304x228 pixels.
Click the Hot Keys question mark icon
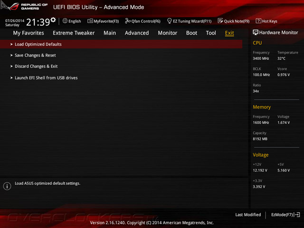258,21
